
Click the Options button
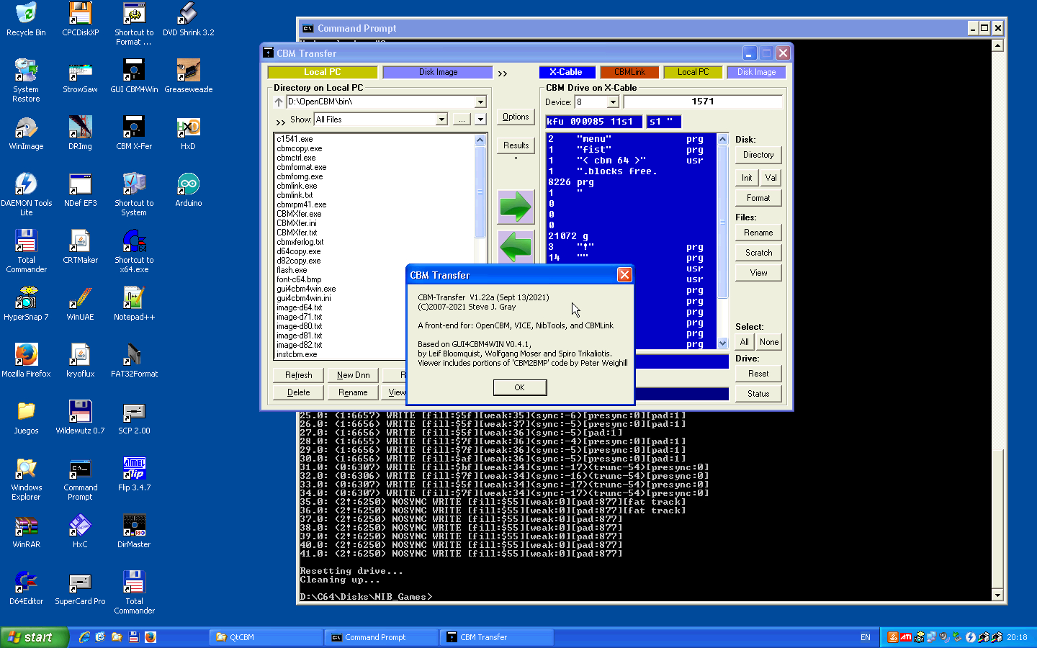pyautogui.click(x=516, y=117)
